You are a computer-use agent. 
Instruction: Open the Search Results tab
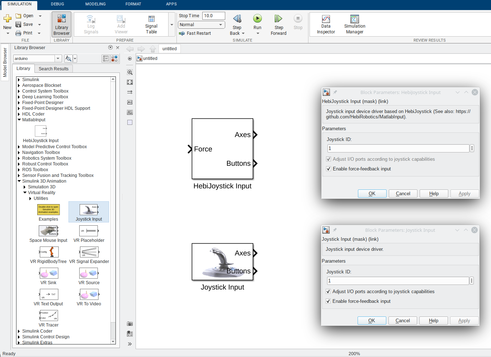click(53, 69)
